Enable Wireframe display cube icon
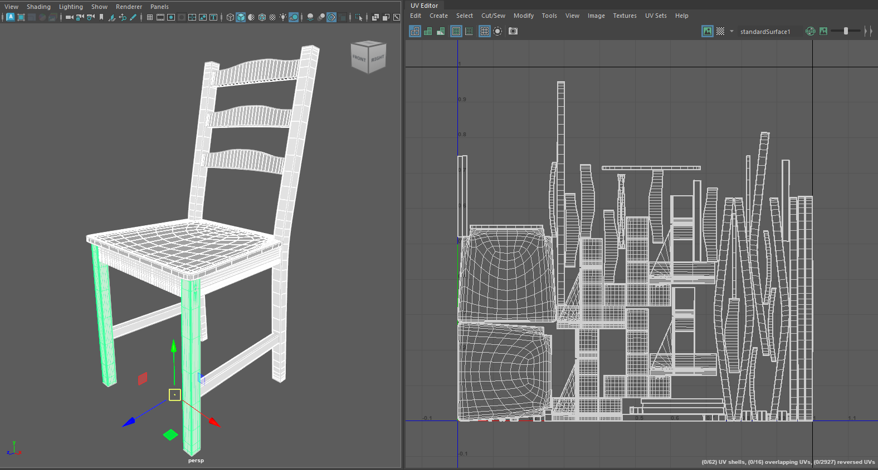This screenshot has height=470, width=878. pyautogui.click(x=230, y=17)
